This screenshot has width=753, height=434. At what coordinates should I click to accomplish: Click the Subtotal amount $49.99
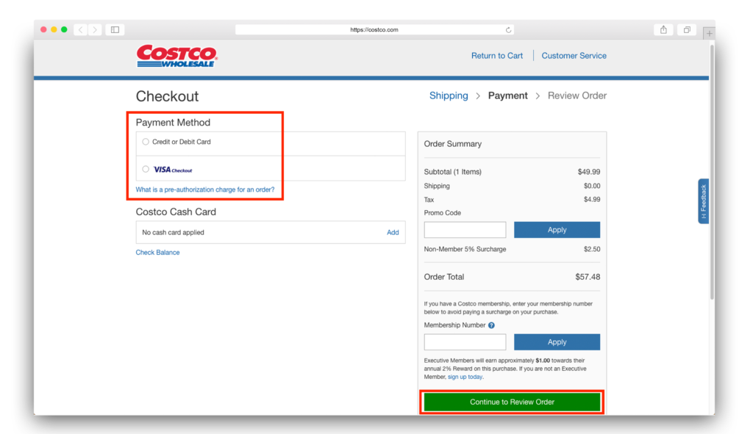[589, 172]
